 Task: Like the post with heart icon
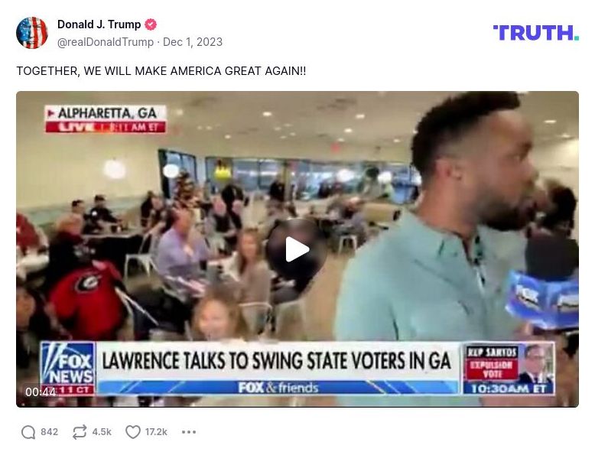point(133,432)
